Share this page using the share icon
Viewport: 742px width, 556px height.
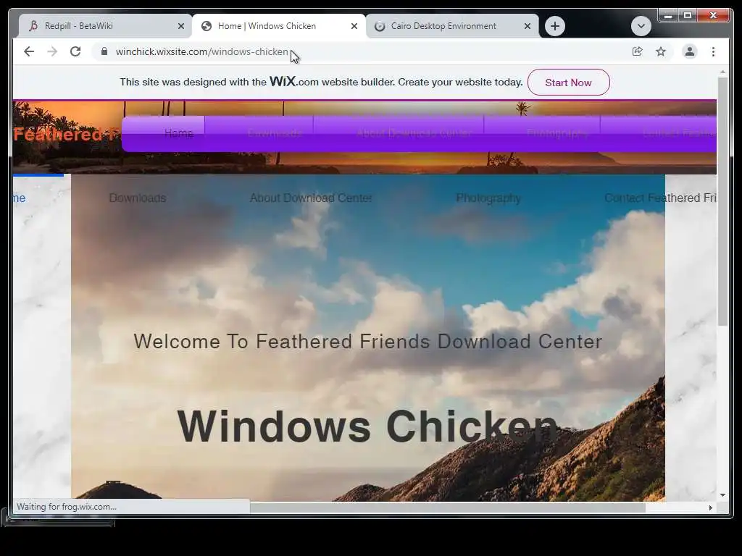click(638, 51)
